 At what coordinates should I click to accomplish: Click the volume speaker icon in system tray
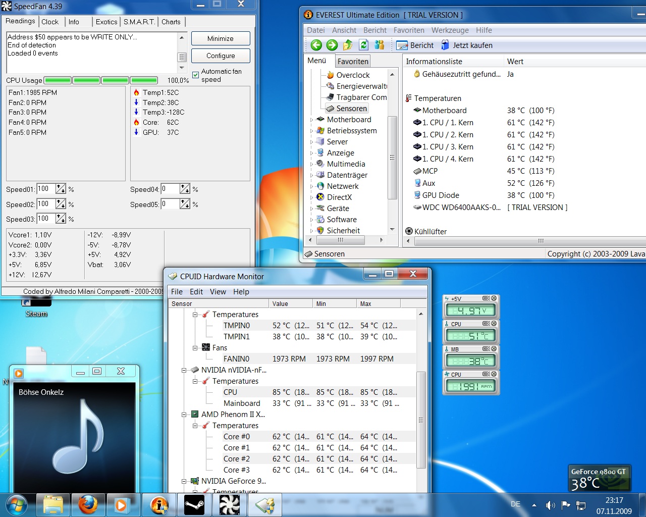coord(550,505)
